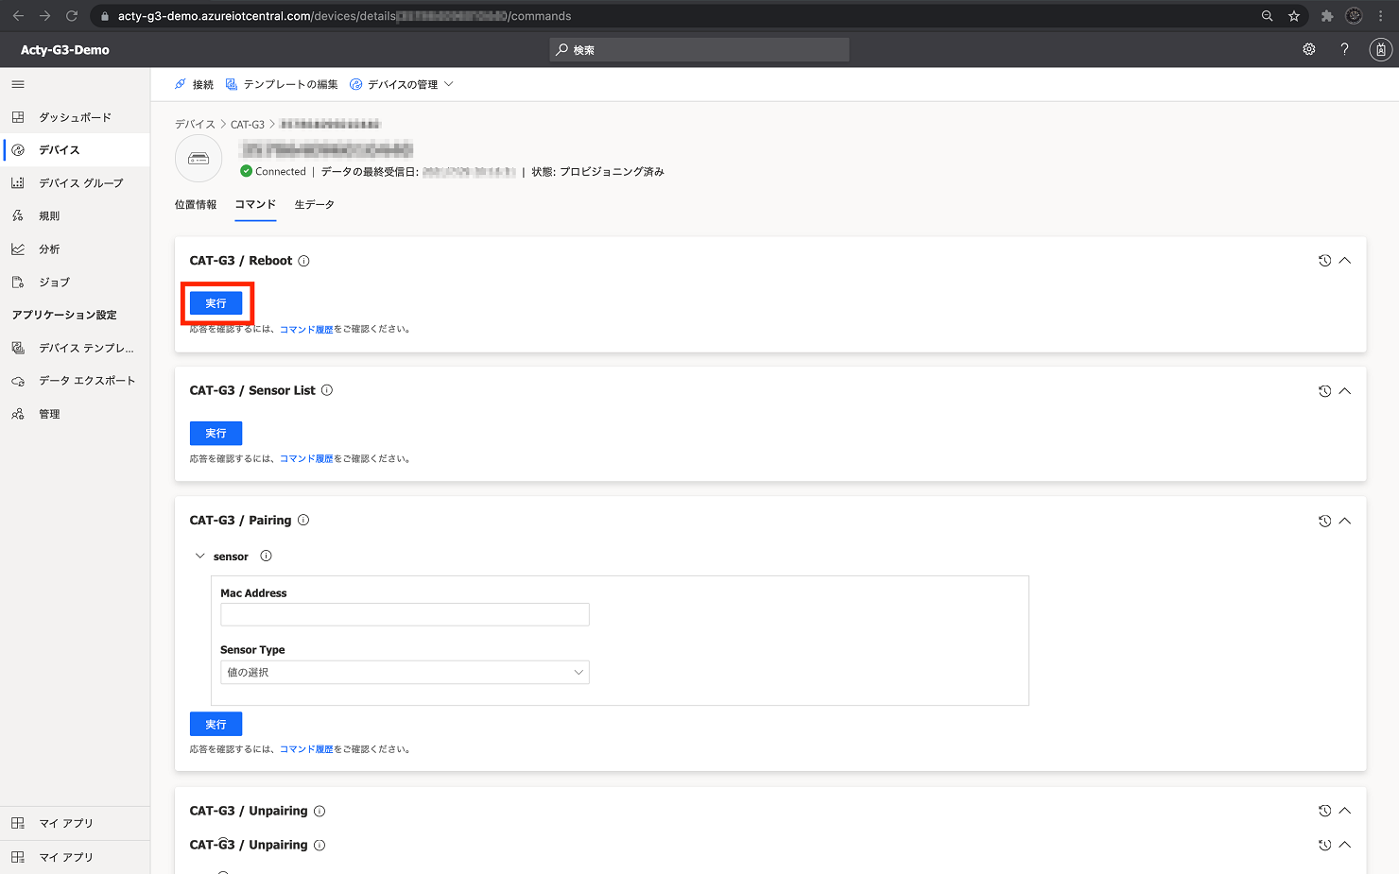Expand the デバイスの管理 dropdown

[402, 84]
